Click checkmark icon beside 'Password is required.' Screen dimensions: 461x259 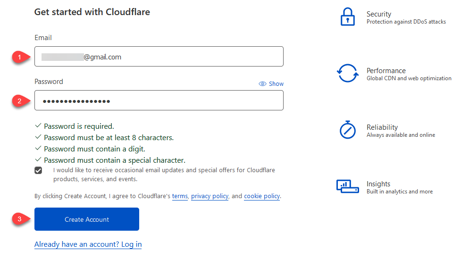pos(38,126)
